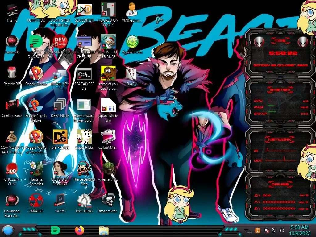This screenshot has width=316, height=237.
Task: Click the TIME header on the gadget
Action: 280,41
